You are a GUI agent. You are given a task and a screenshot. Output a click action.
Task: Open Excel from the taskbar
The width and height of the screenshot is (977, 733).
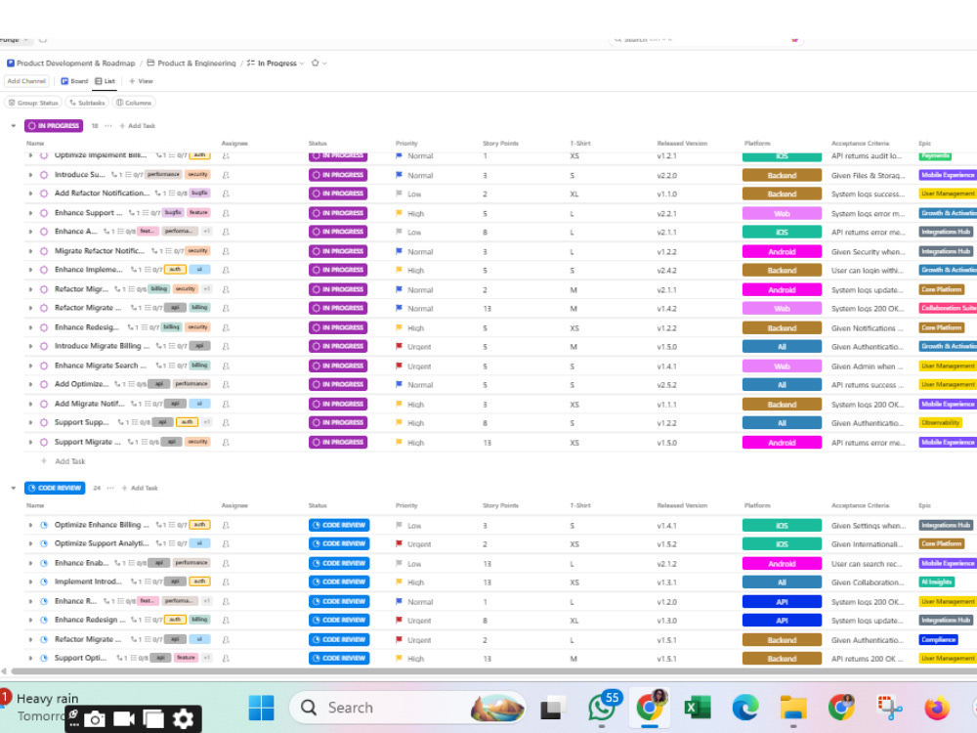698,708
